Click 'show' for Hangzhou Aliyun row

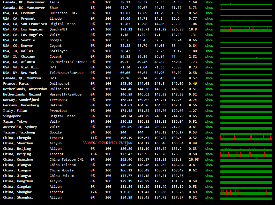[x=209, y=181]
